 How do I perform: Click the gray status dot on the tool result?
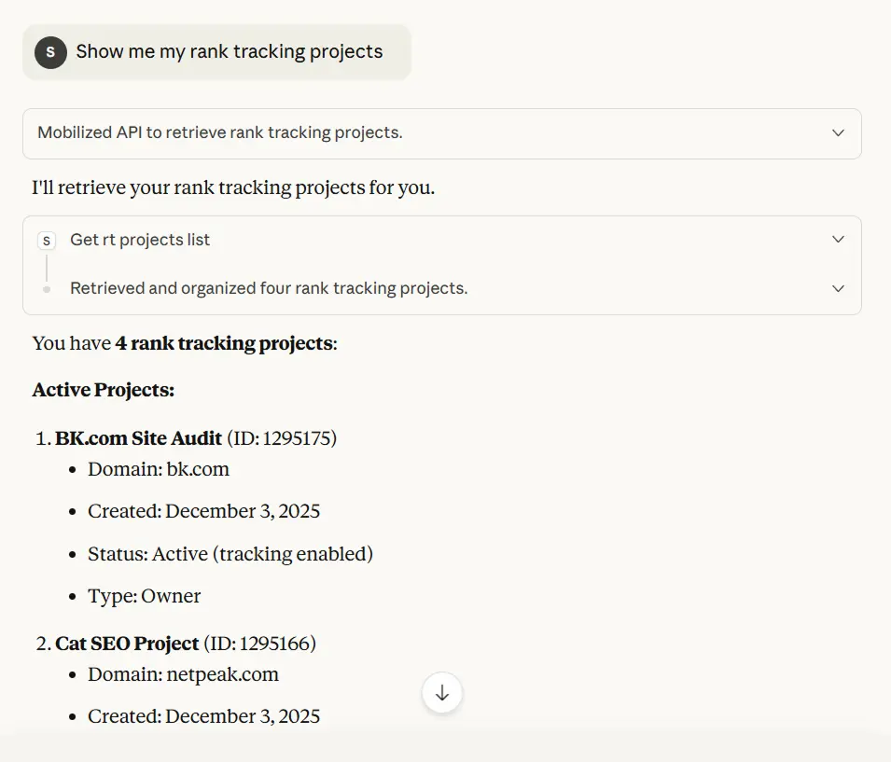tap(47, 288)
